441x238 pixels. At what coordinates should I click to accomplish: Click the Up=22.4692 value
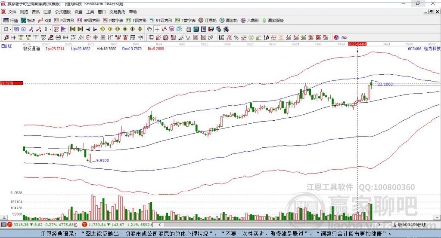[81, 49]
